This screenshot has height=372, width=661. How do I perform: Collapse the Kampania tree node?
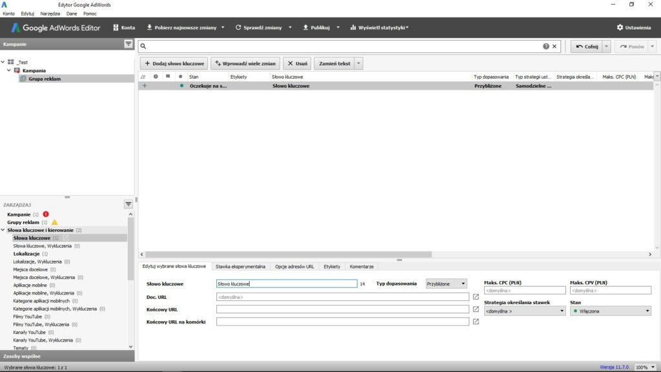[x=9, y=70]
